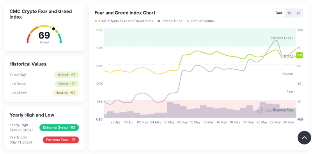Click the CoinMarketCap watermark logo
The height and width of the screenshot is (154, 312).
(x=260, y=110)
